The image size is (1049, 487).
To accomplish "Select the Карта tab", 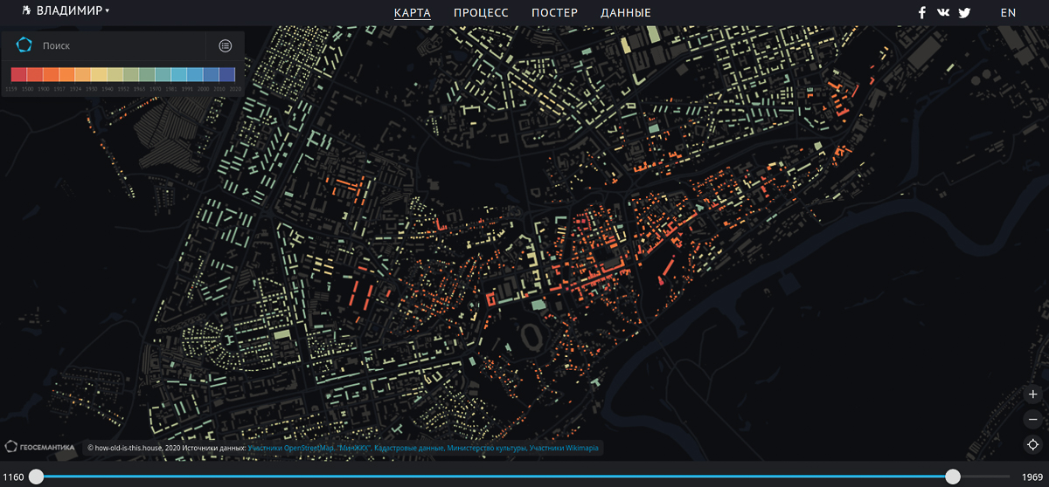I will 412,13.
